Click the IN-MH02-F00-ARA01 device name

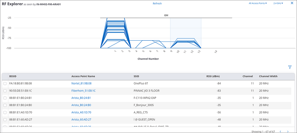coord(49,4)
